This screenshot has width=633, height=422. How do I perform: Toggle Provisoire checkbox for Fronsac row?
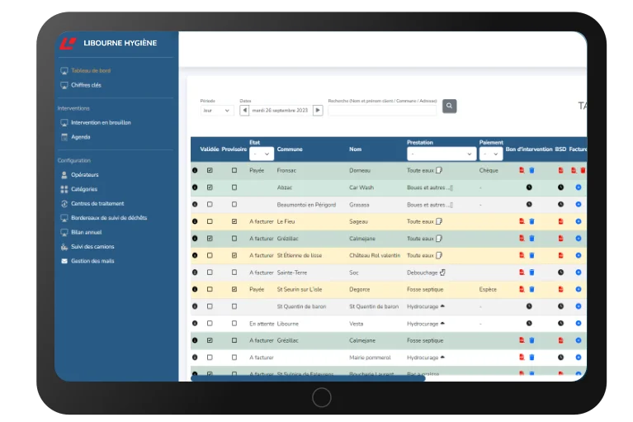[234, 170]
